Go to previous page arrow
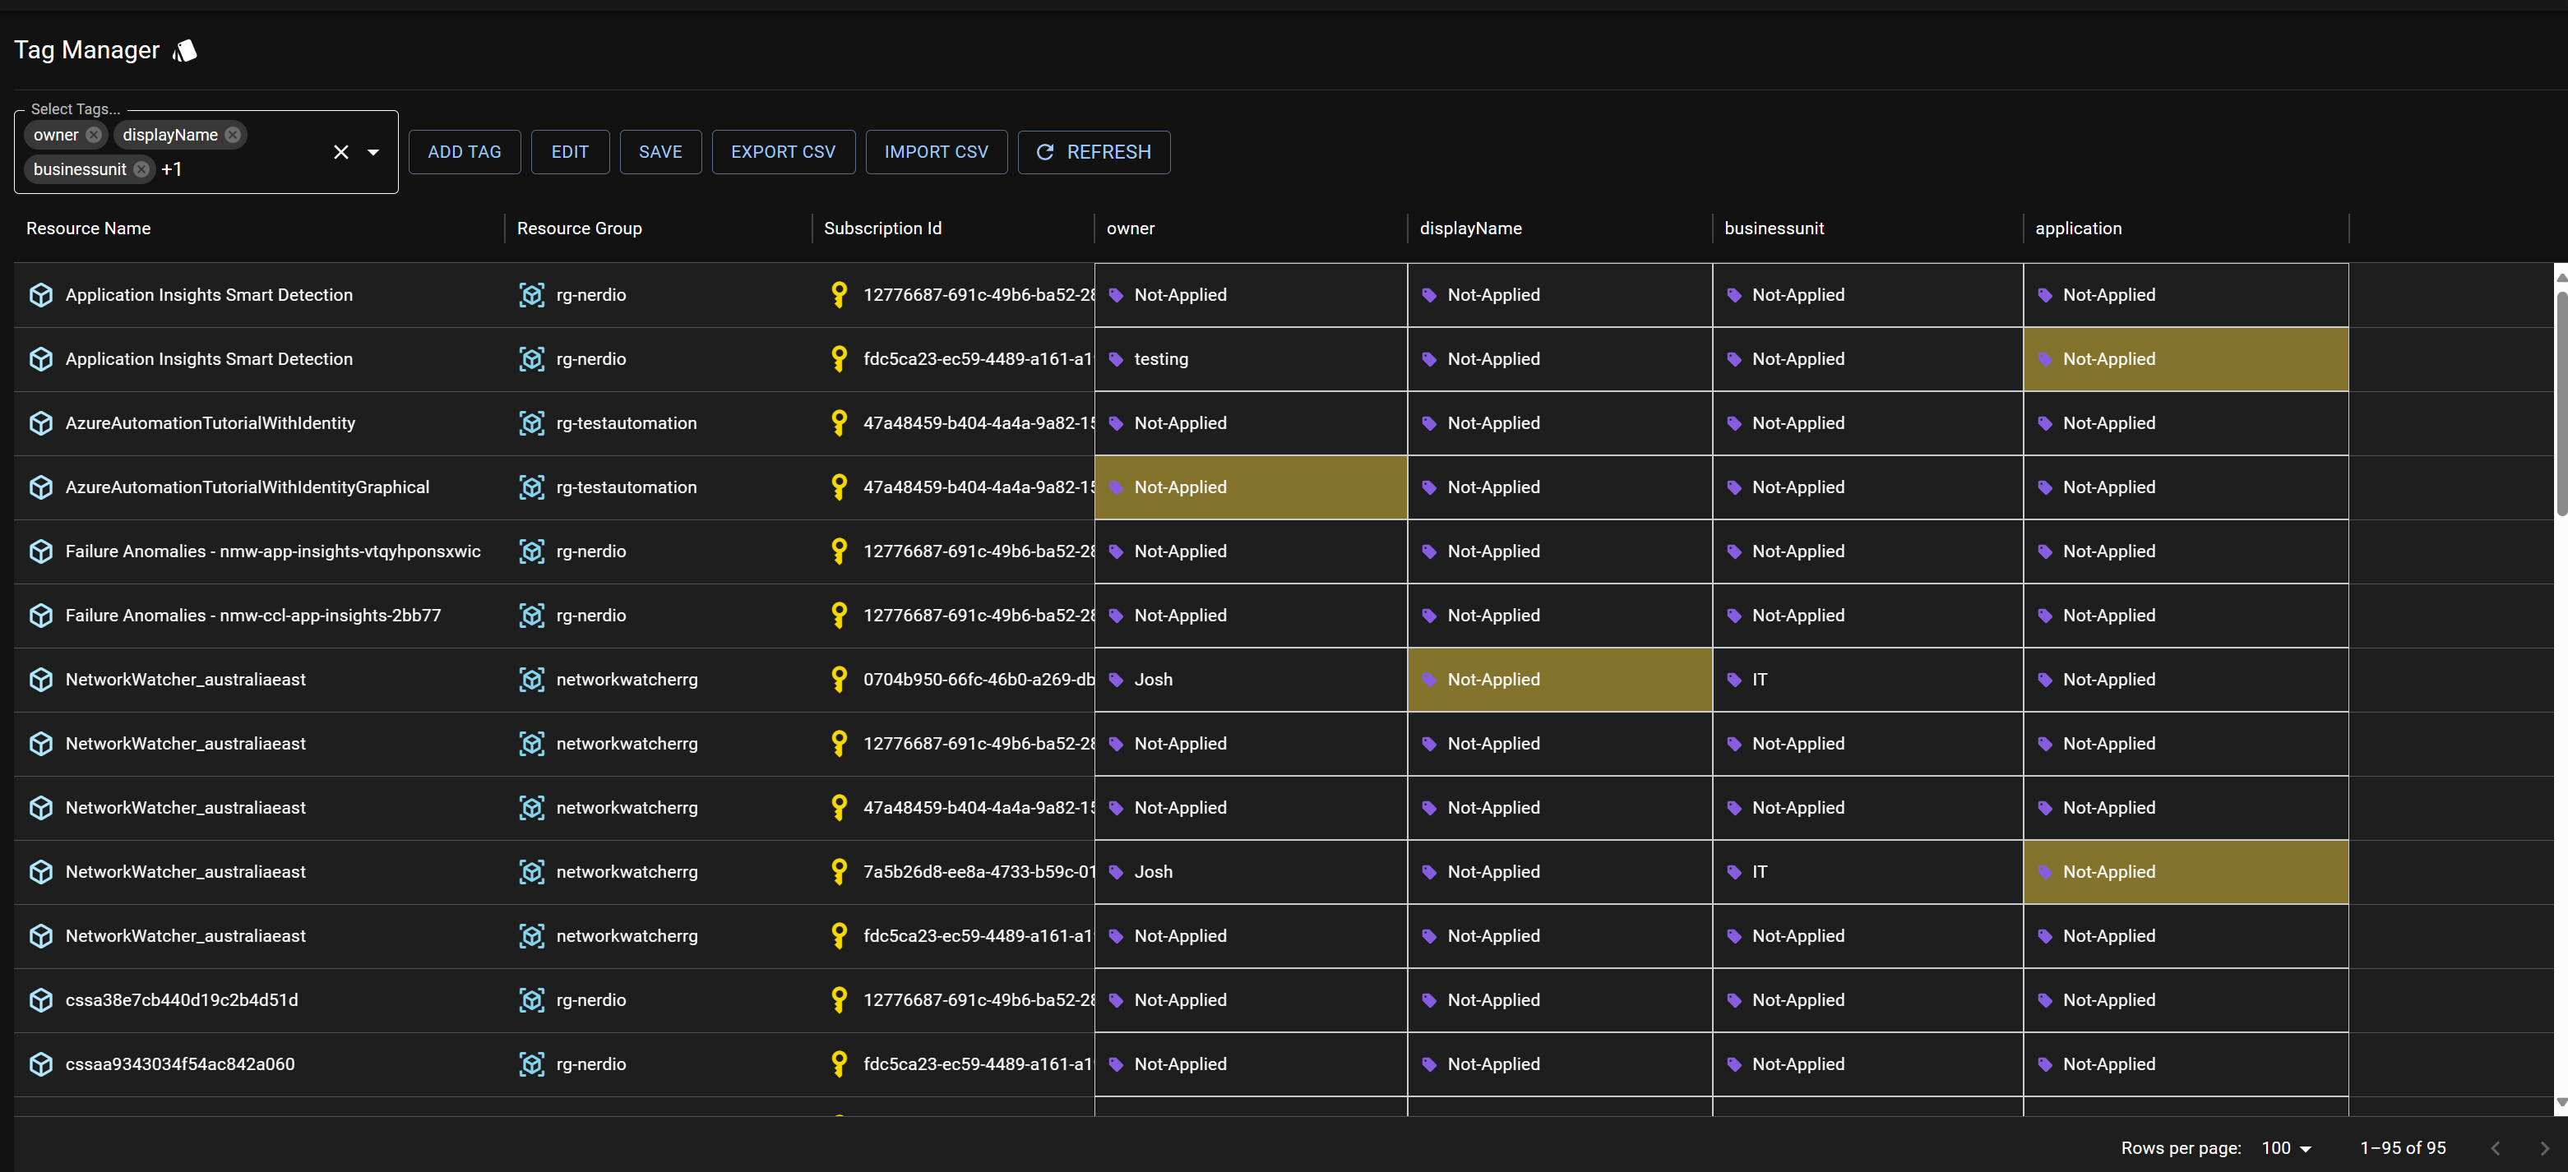The image size is (2568, 1172). pyautogui.click(x=2495, y=1148)
